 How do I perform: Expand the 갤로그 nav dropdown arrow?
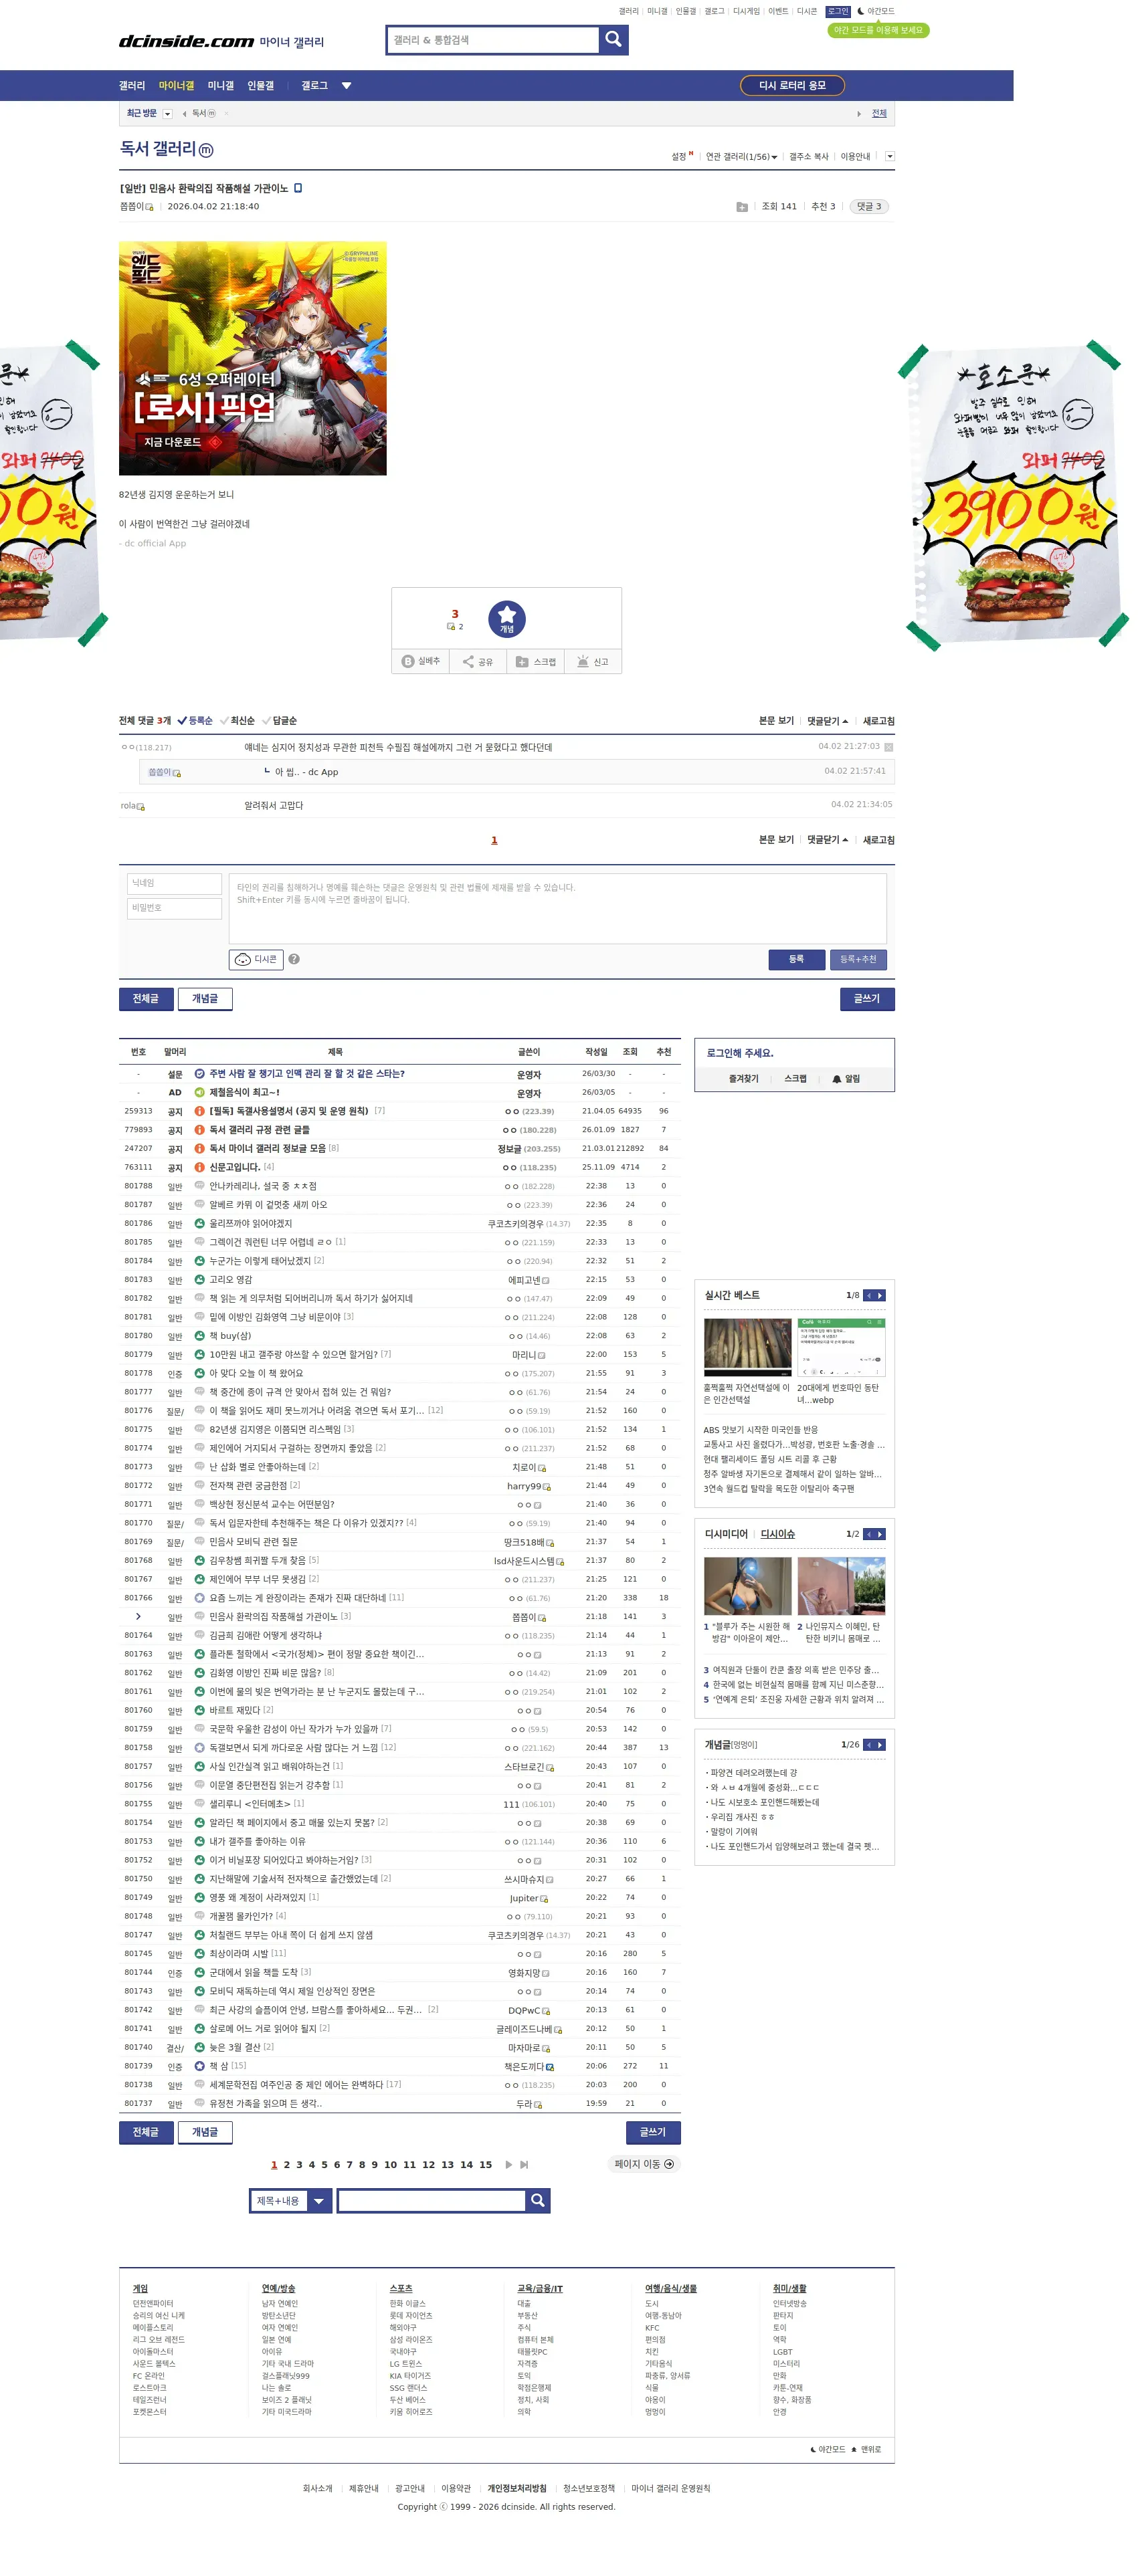347,86
